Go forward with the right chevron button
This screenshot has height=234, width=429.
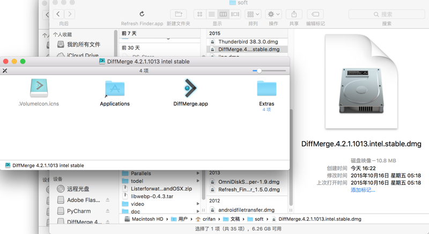tap(70, 14)
